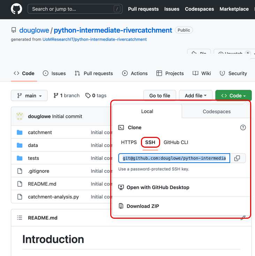The width and height of the screenshot is (255, 256).
Task: Toggle the green Code dropdown button
Action: (x=233, y=95)
